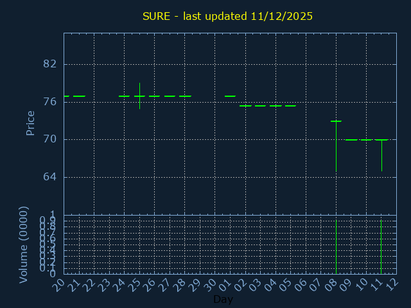Click the day 11 price candle with lower wick
The image size is (411, 308).
(381, 140)
